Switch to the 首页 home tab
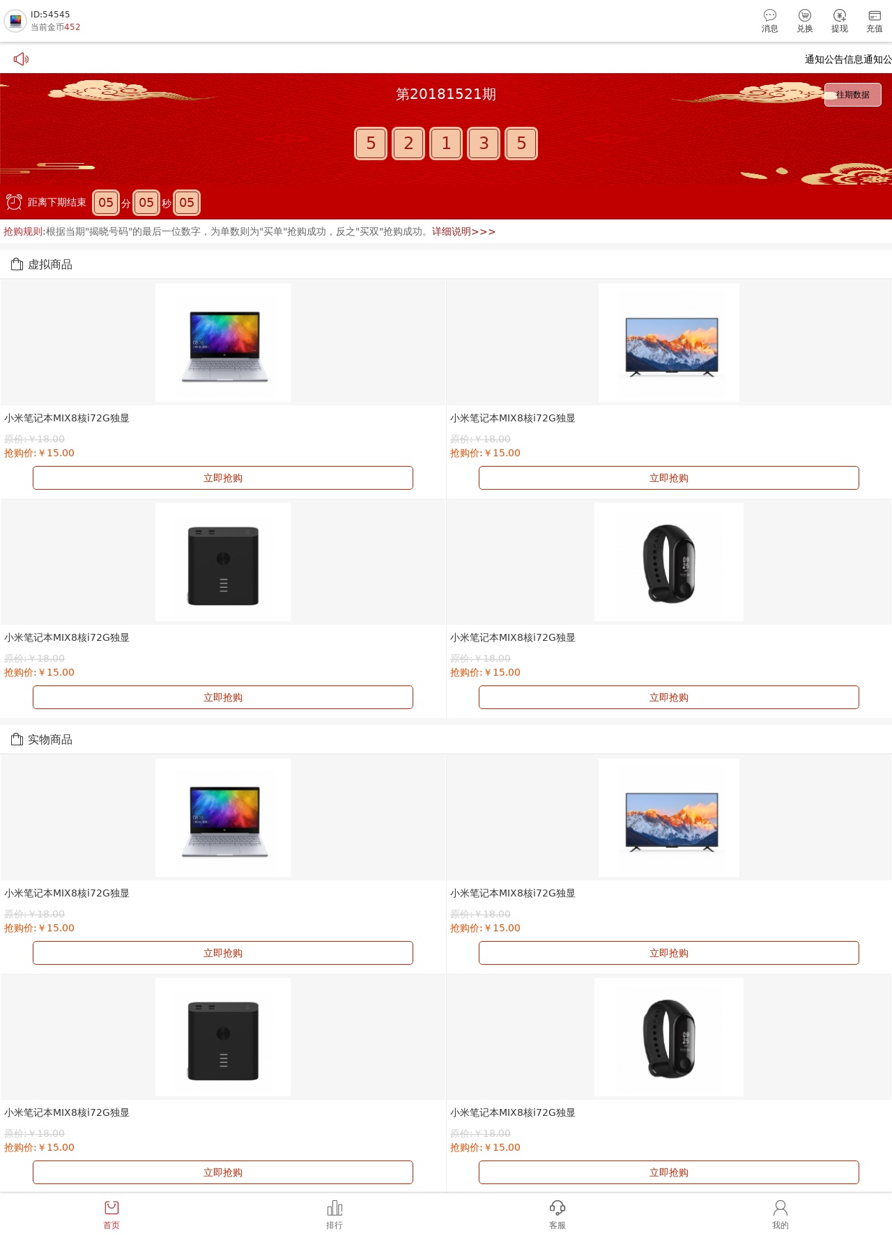The height and width of the screenshot is (1235, 892). [x=111, y=1214]
